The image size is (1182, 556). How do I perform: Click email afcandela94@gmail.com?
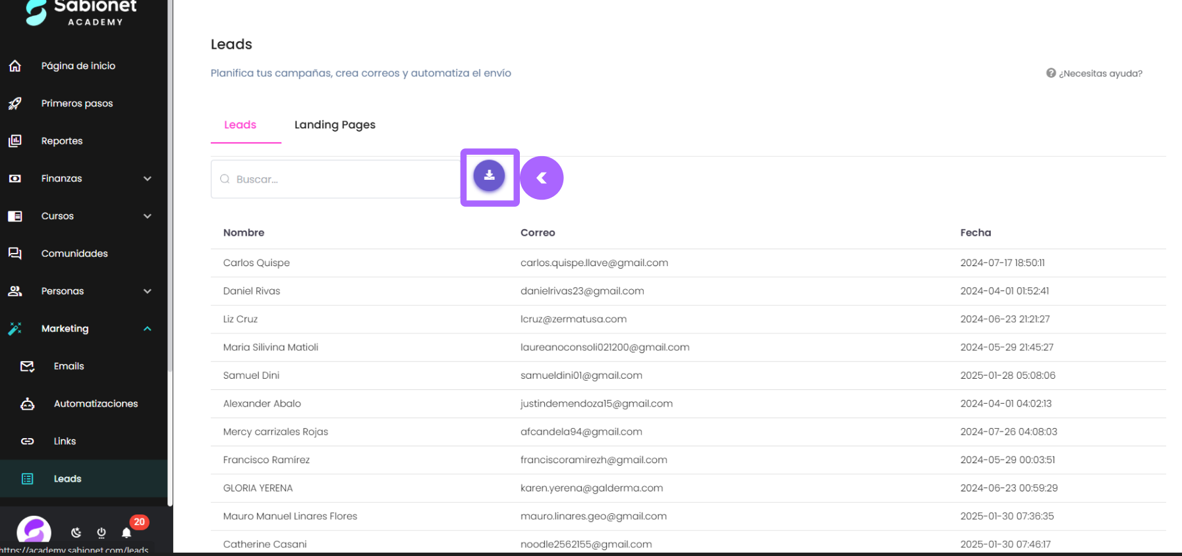tap(581, 432)
